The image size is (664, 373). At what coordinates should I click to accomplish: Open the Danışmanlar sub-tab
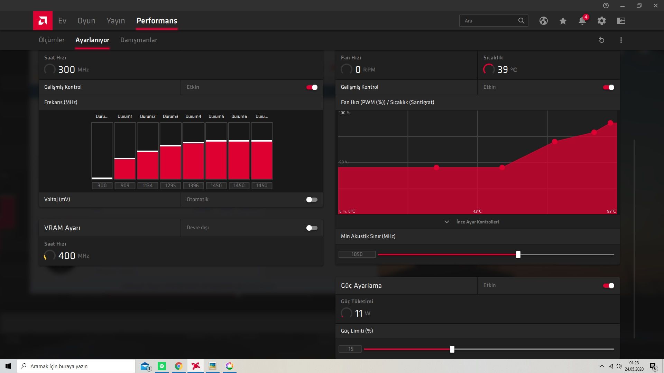[138, 40]
